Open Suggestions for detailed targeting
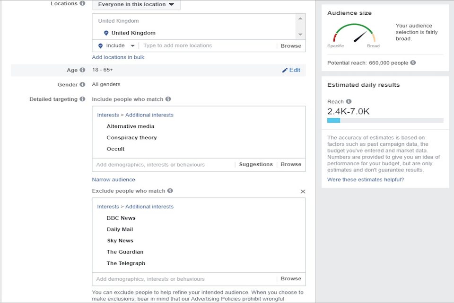The image size is (454, 303). point(256,164)
